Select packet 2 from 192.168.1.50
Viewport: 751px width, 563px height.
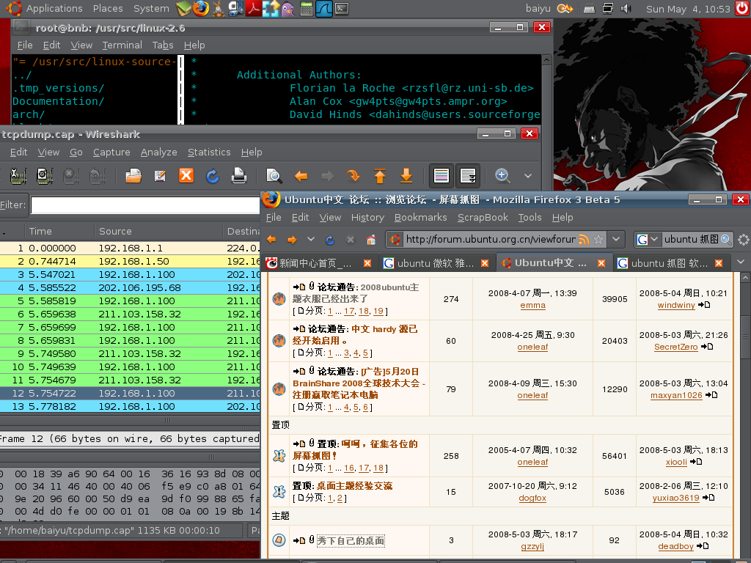pyautogui.click(x=130, y=262)
